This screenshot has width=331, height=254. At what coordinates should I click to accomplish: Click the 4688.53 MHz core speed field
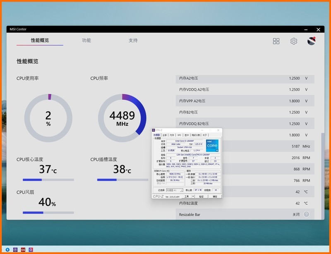(175, 174)
